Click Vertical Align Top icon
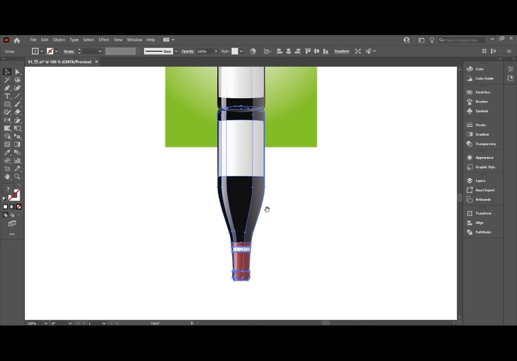The height and width of the screenshot is (361, 517). 308,51
